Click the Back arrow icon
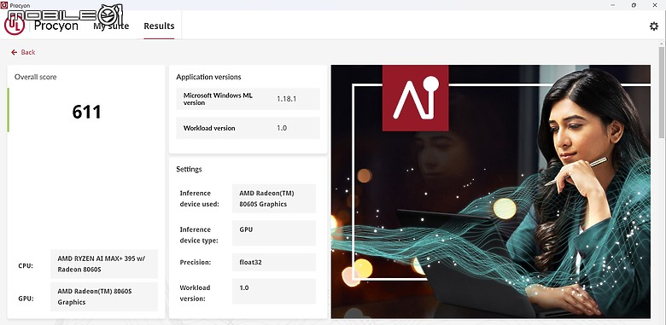 [14, 52]
